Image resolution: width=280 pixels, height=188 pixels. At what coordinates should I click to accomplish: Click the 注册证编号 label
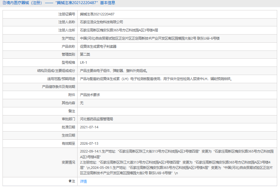coord(67,14)
